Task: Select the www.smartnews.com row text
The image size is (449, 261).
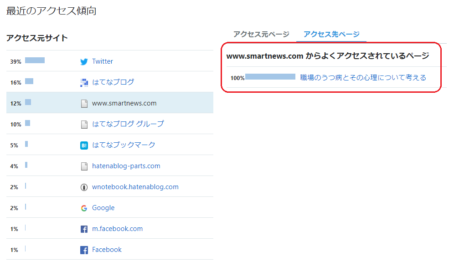Action: (x=124, y=103)
